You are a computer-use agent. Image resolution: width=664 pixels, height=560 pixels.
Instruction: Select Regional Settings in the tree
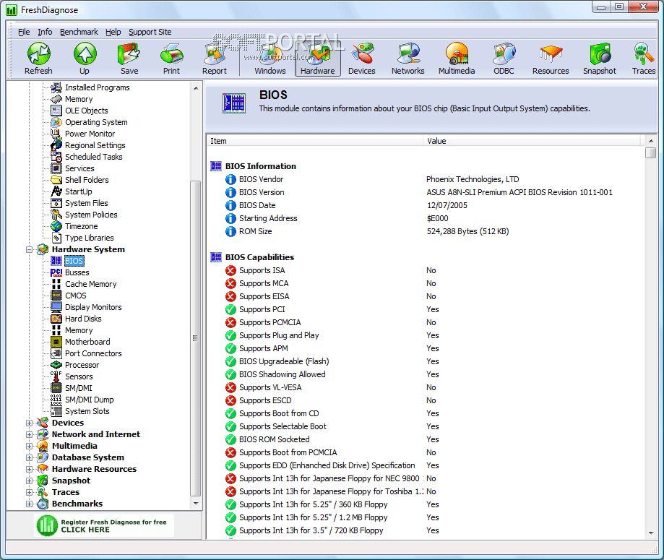pos(95,145)
